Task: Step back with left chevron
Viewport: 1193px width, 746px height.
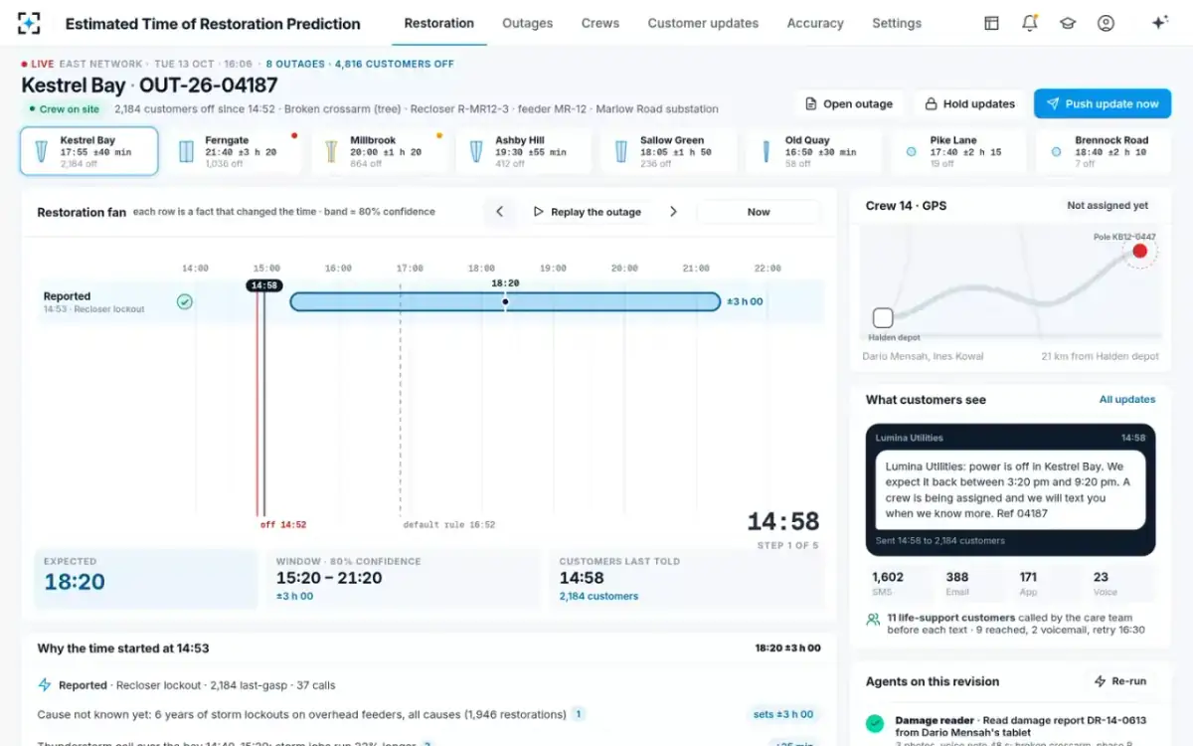Action: (500, 212)
